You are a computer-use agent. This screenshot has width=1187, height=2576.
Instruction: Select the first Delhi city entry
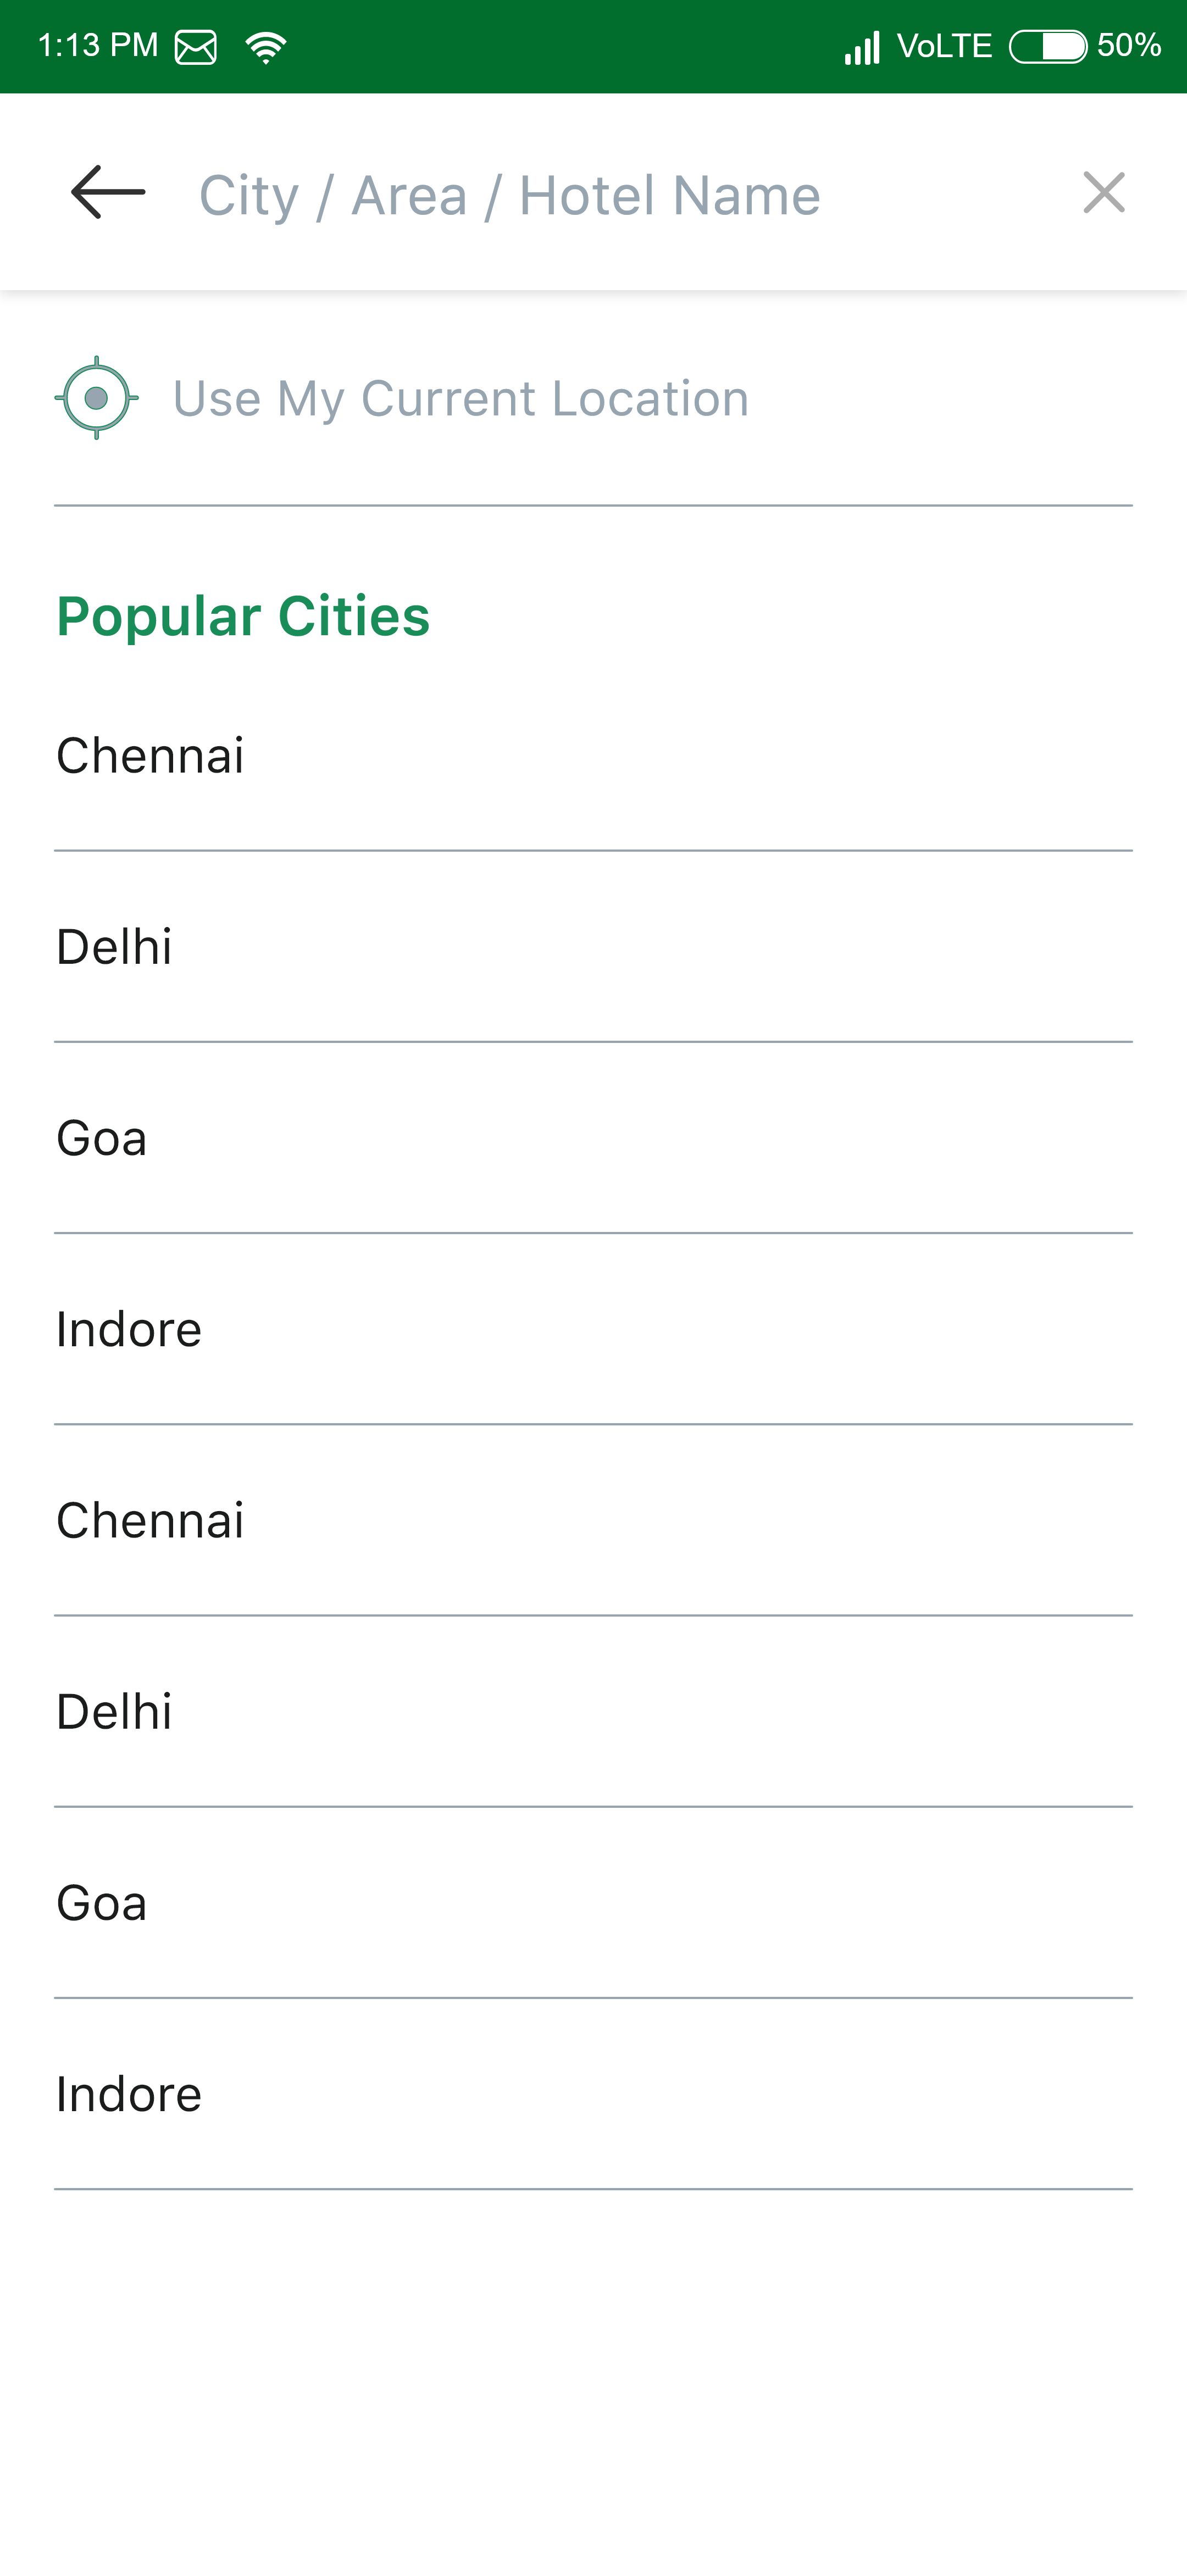(114, 947)
